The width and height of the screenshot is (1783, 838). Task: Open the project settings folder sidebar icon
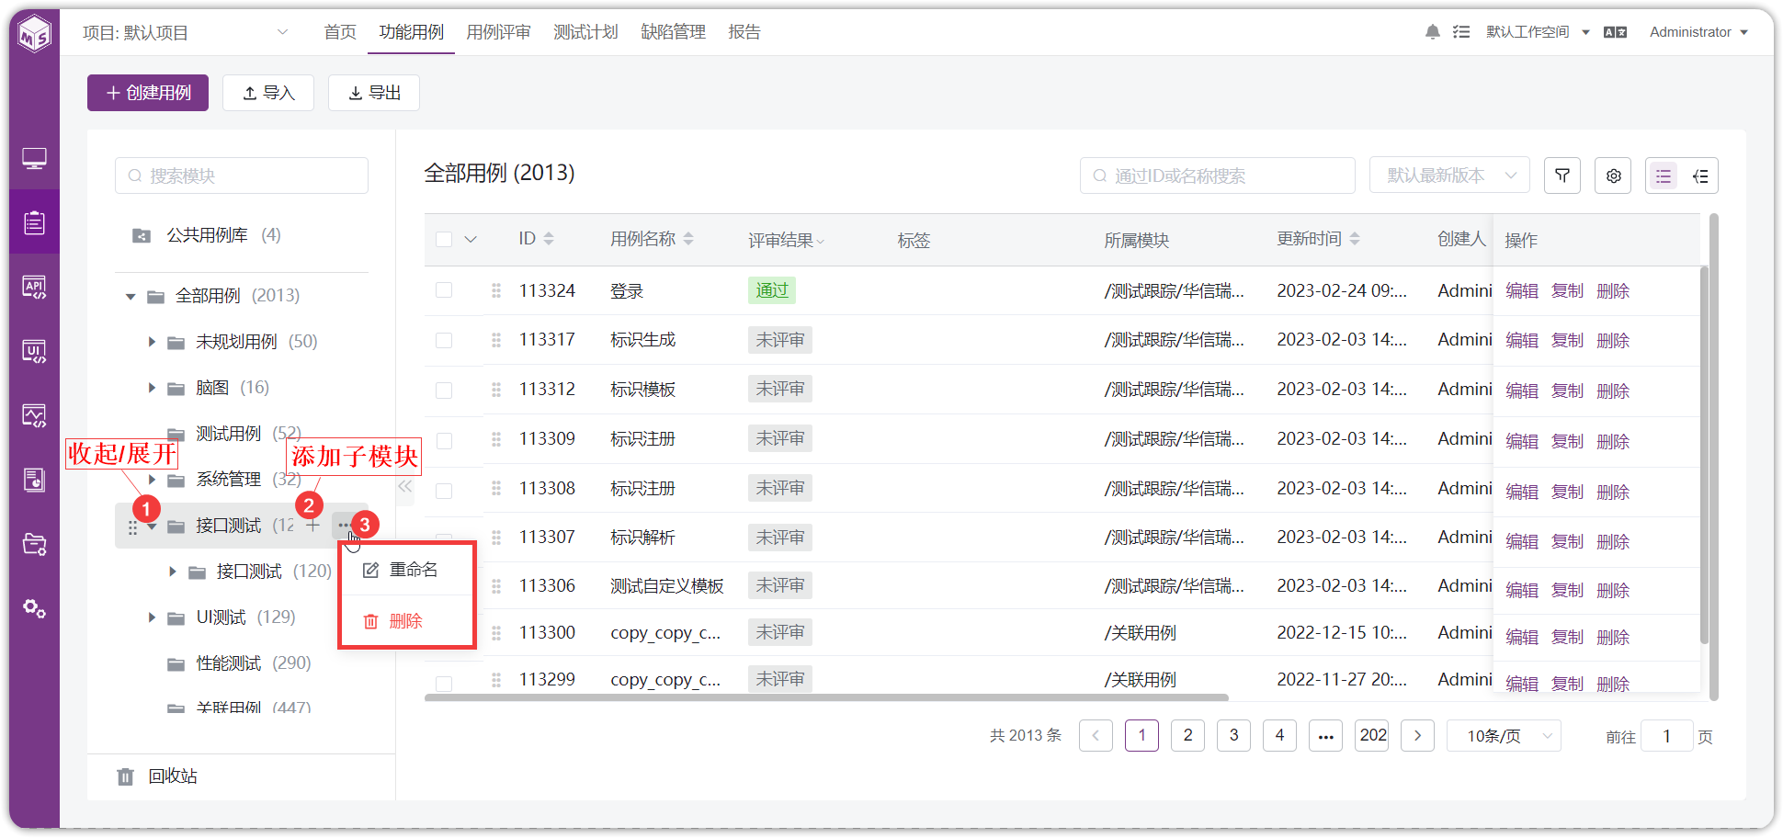click(x=35, y=544)
